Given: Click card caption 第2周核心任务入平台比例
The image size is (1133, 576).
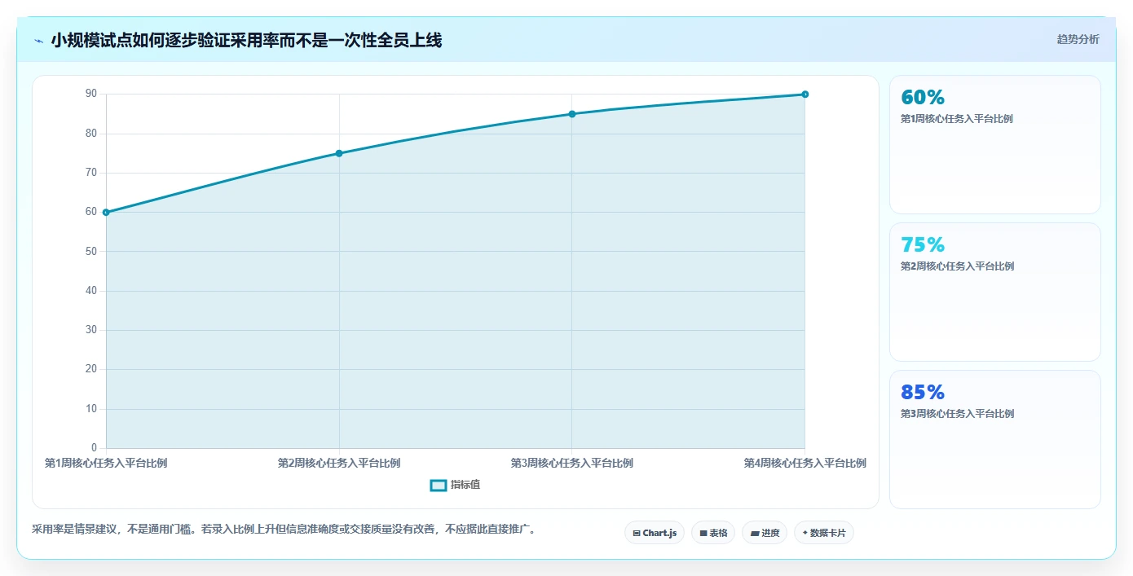Looking at the screenshot, I should (957, 266).
